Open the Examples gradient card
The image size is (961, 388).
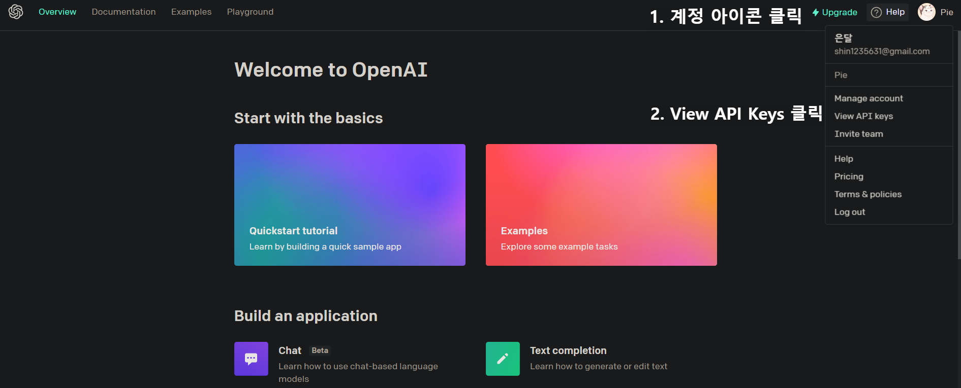click(x=601, y=205)
